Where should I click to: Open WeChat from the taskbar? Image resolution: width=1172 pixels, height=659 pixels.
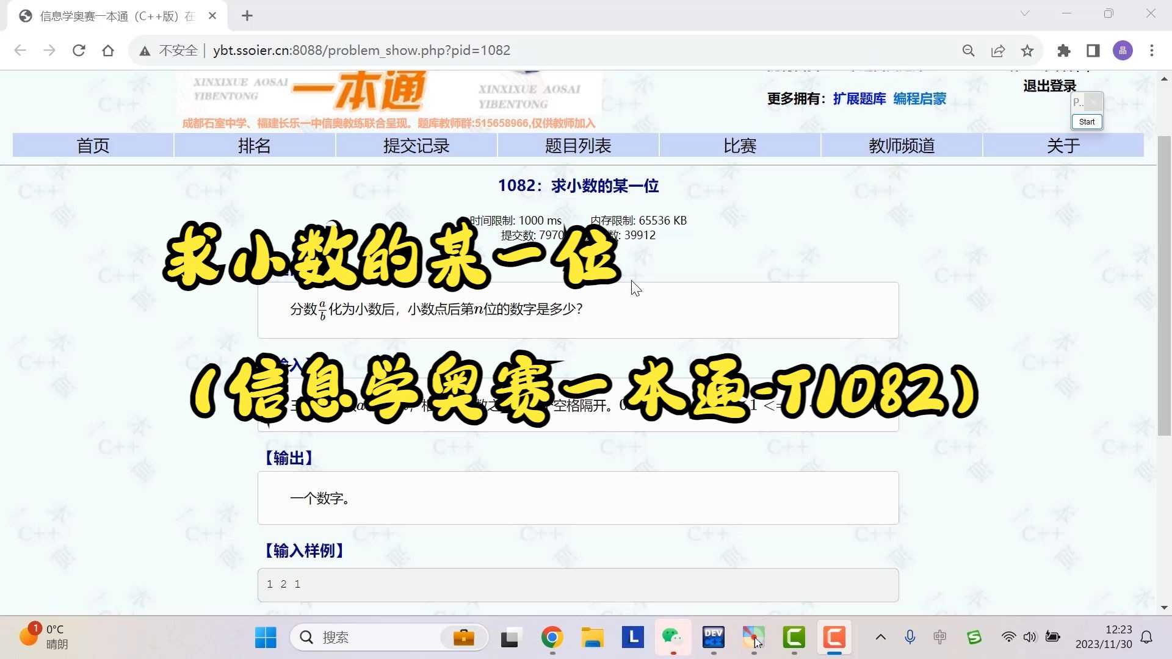tap(673, 637)
